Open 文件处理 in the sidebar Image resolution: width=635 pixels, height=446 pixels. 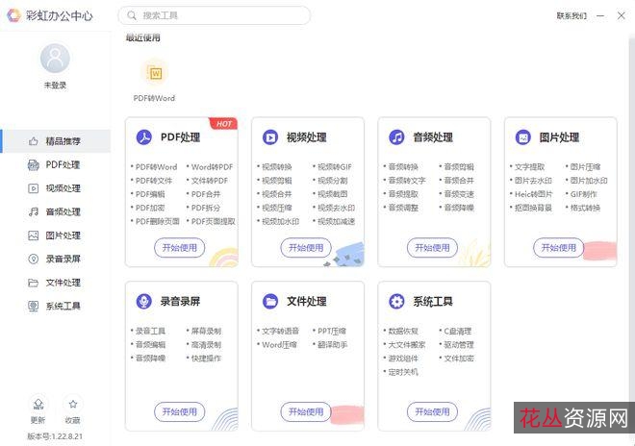[56, 283]
